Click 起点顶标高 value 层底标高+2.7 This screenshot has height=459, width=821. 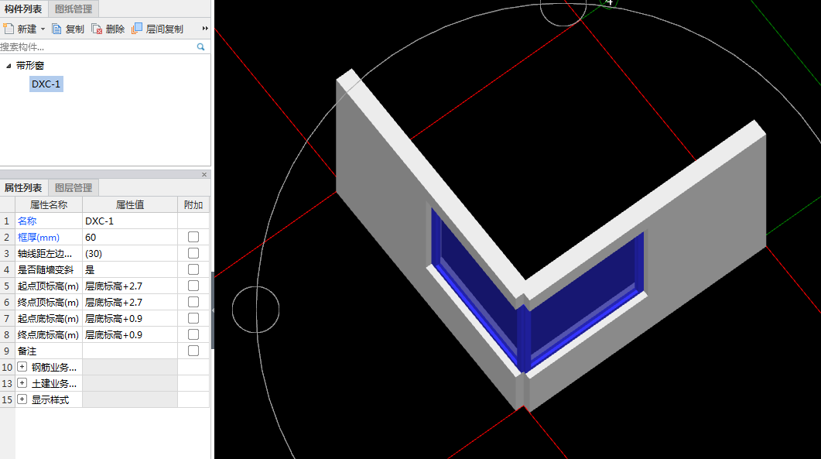point(130,286)
